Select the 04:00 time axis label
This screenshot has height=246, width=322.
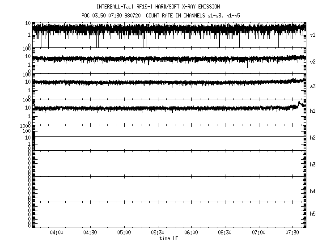click(x=56, y=233)
